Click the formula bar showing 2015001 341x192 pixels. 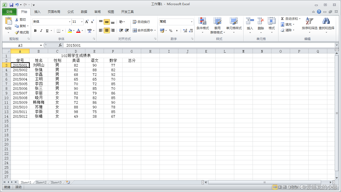pyautogui.click(x=199, y=45)
